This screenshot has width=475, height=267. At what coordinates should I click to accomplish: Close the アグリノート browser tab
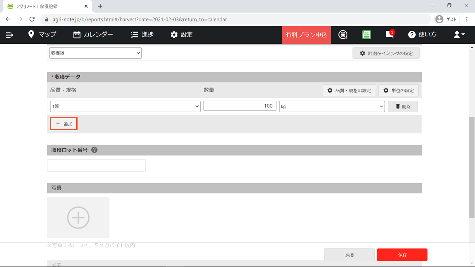coord(86,6)
